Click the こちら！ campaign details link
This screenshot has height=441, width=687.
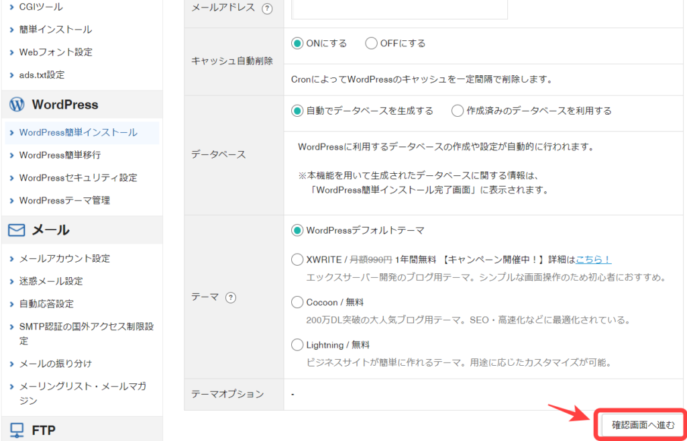(x=594, y=260)
